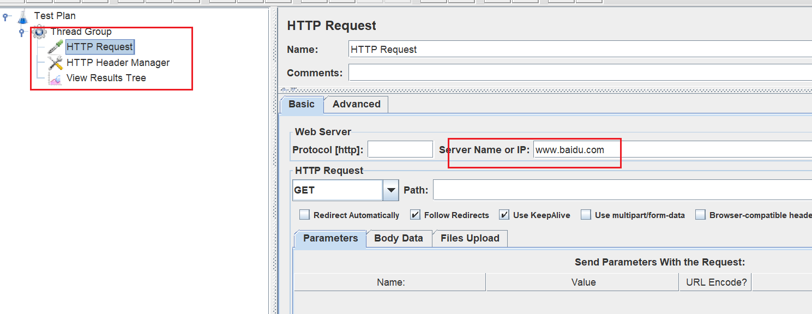This screenshot has height=314, width=812.
Task: Open View Results Tree listener
Action: pyautogui.click(x=106, y=78)
